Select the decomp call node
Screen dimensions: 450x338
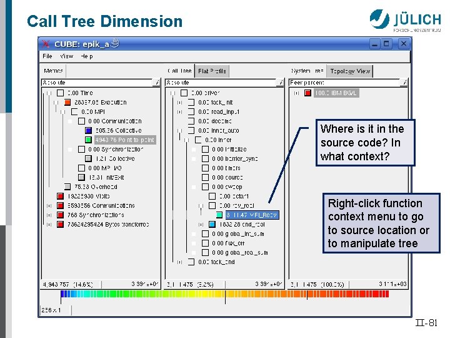coord(215,121)
